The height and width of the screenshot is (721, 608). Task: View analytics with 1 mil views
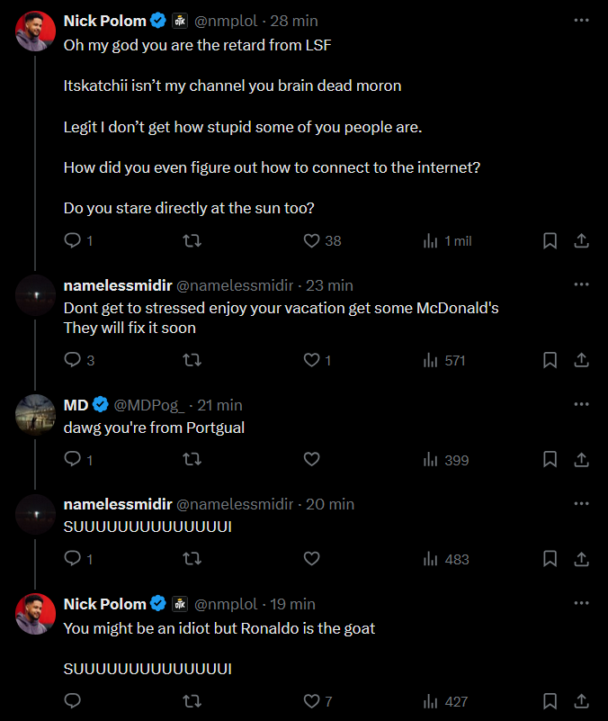click(x=447, y=241)
